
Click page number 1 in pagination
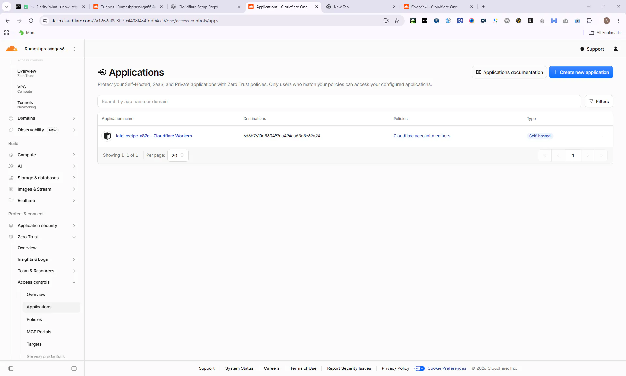click(x=573, y=156)
